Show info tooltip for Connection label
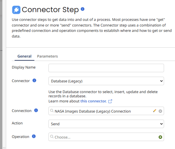 [x=36, y=110]
